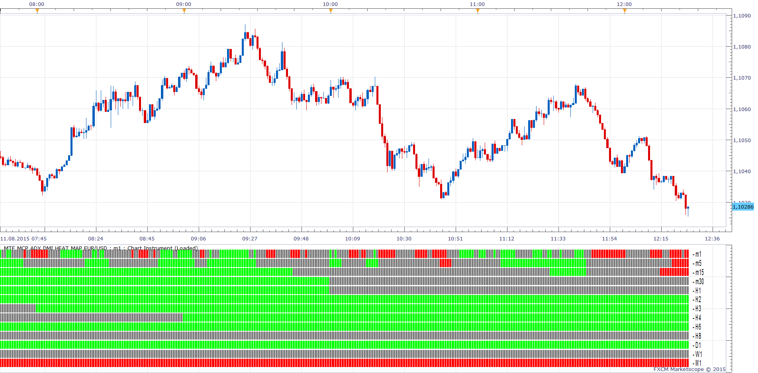Click the 1,1040 price axis label
This screenshot has height=373, width=758.
click(x=742, y=172)
